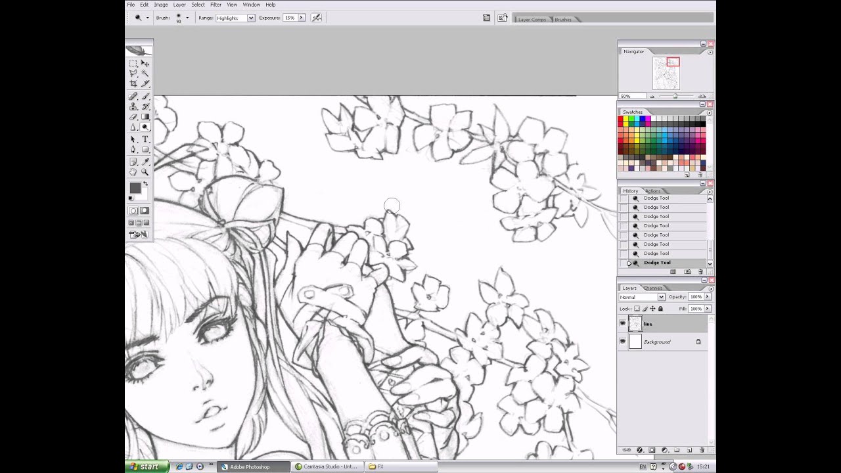Switch to the Channels tab
Image resolution: width=841 pixels, height=473 pixels.
653,288
